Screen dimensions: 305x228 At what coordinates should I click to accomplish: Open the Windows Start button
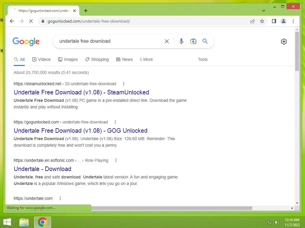pos(7,222)
